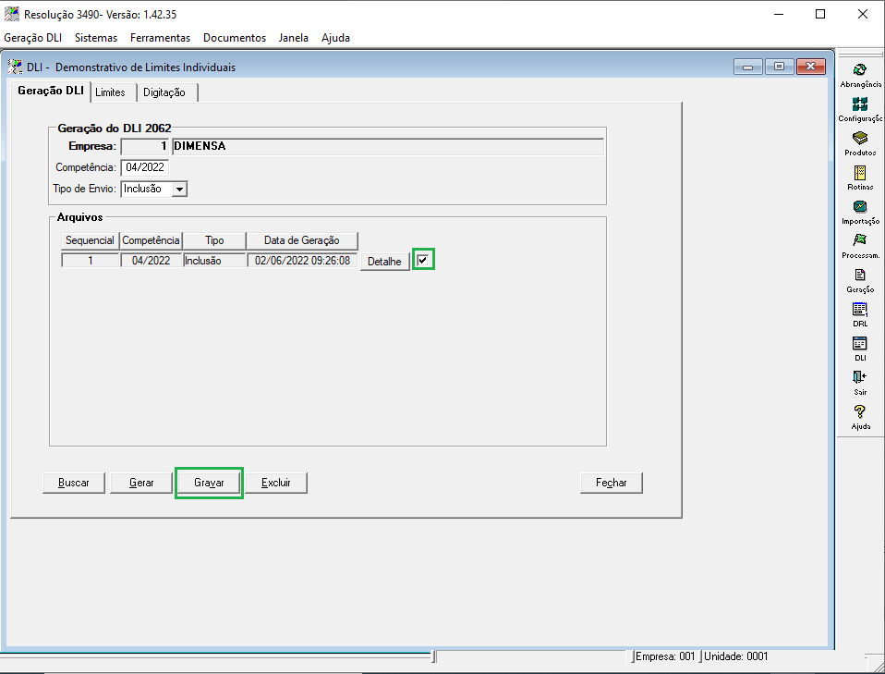This screenshot has width=885, height=674.
Task: Open the Geração DLI menu
Action: click(x=32, y=38)
